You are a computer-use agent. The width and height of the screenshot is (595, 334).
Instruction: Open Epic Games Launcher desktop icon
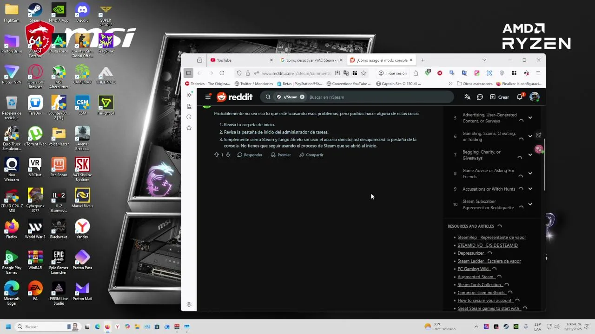pos(59,262)
